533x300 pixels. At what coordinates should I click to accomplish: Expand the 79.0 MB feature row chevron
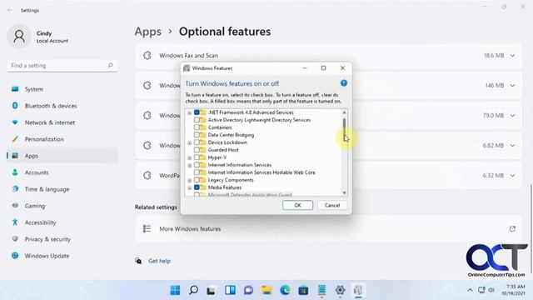512,116
